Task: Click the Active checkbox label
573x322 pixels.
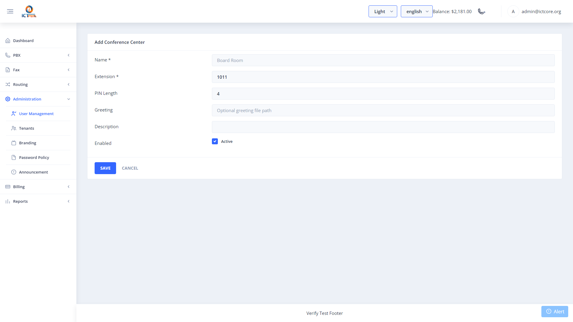Action: pyautogui.click(x=227, y=141)
